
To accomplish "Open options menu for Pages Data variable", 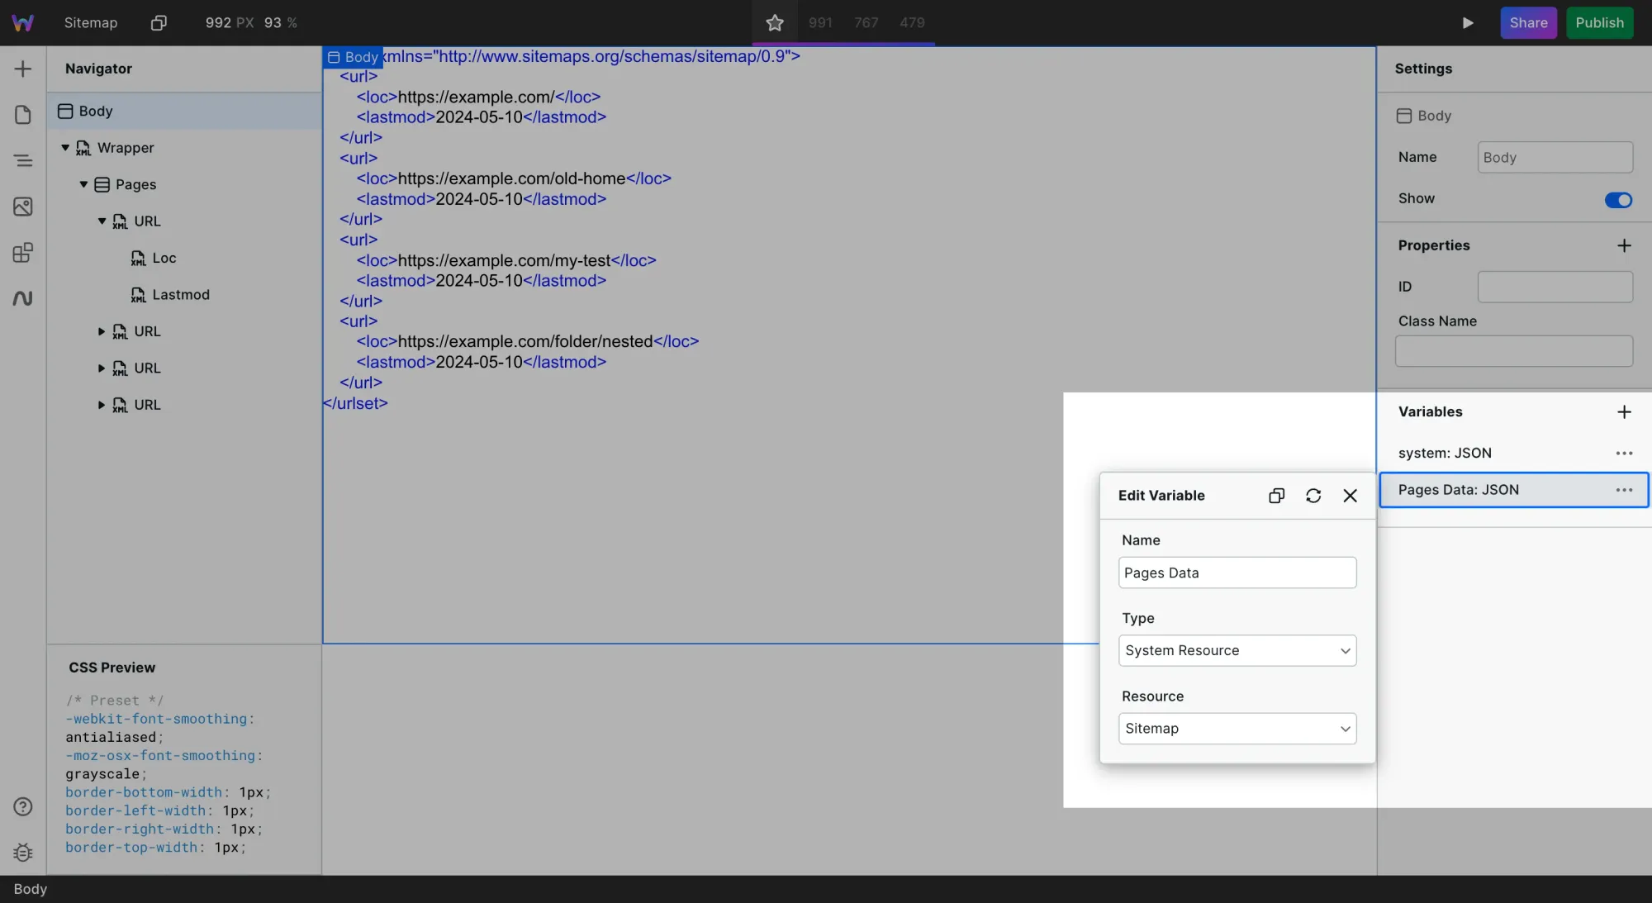I will coord(1624,490).
